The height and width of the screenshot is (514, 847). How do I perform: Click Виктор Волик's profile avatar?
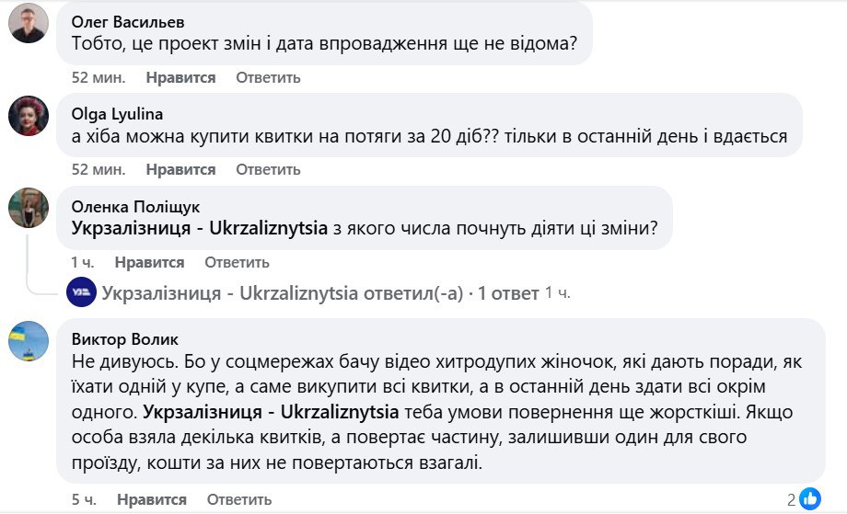pyautogui.click(x=29, y=340)
